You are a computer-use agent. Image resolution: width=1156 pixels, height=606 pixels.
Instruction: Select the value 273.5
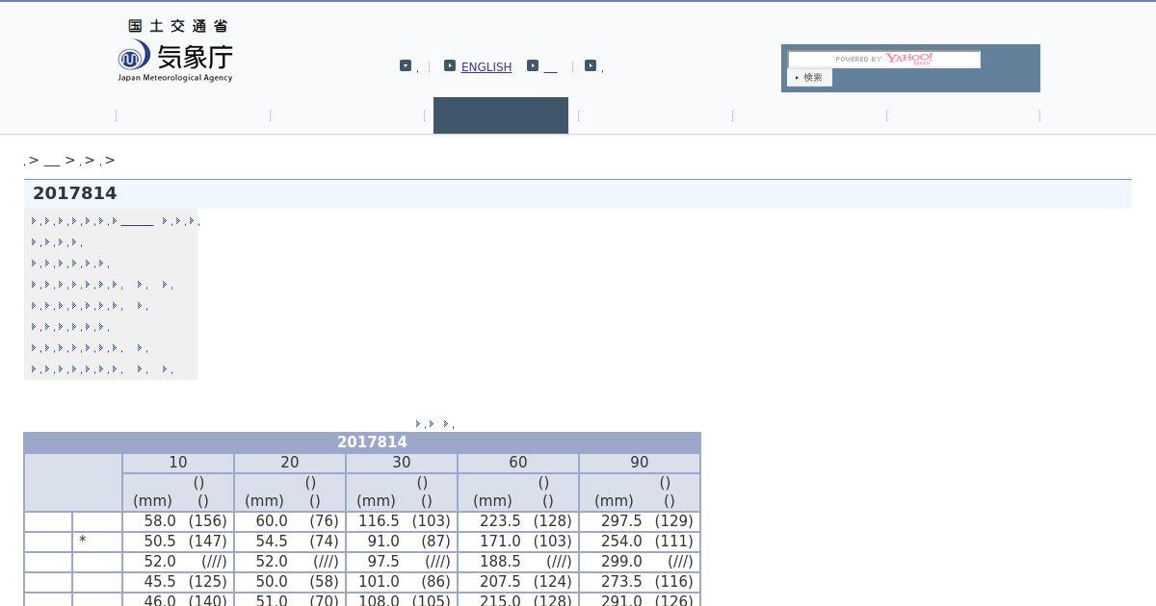[x=621, y=582]
